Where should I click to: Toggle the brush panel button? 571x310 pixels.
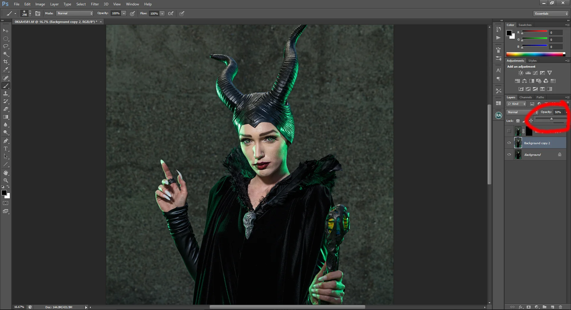tap(38, 13)
